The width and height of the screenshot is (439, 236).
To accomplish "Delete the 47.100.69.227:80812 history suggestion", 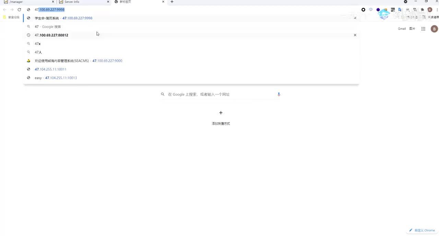I will [355, 35].
